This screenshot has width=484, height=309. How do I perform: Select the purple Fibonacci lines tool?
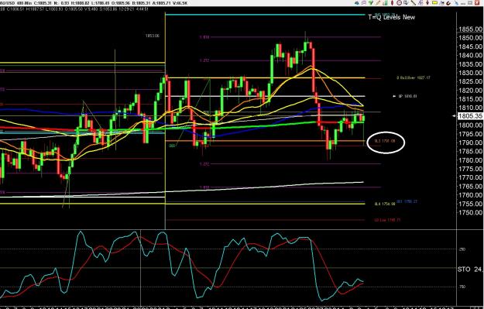coord(420,3)
